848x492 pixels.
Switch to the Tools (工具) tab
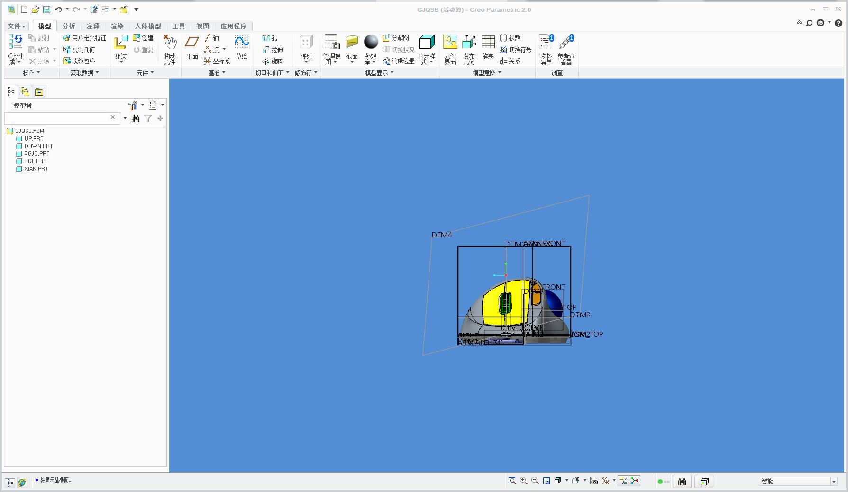click(x=179, y=26)
